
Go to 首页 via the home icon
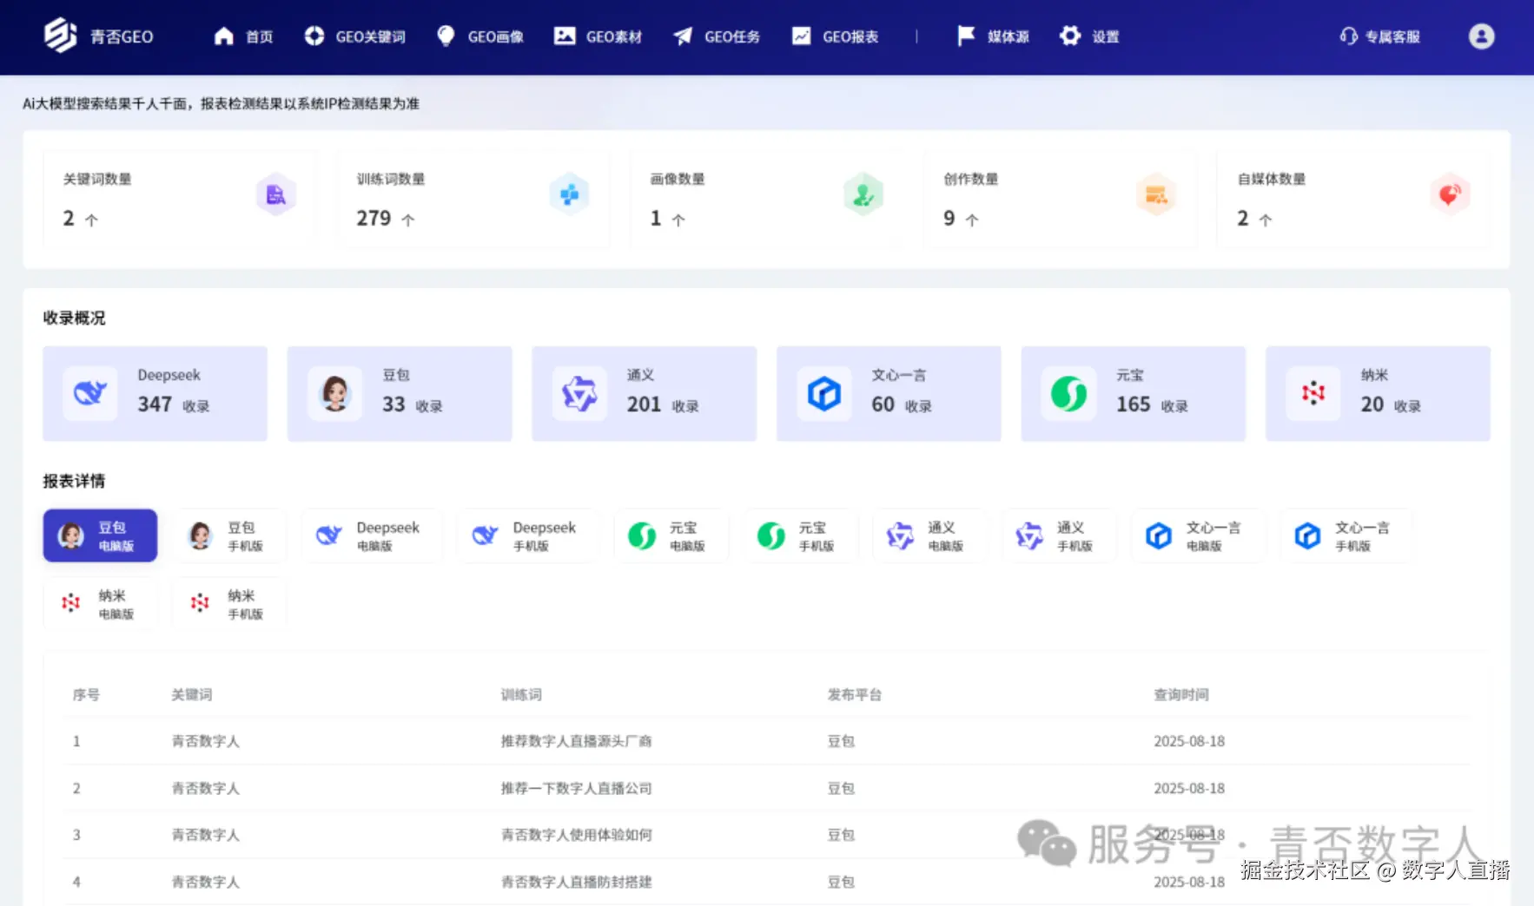click(224, 36)
